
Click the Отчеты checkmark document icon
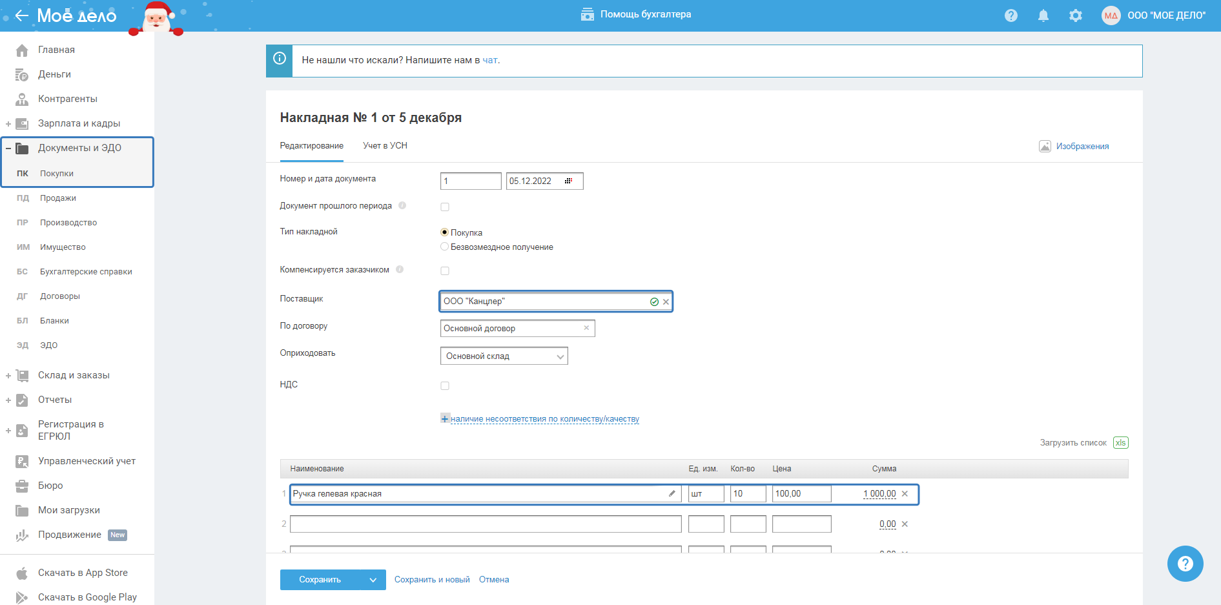click(x=22, y=400)
